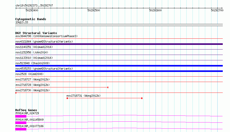
Task: Click the blue nsv523948 variant bar
Action: 119,66
